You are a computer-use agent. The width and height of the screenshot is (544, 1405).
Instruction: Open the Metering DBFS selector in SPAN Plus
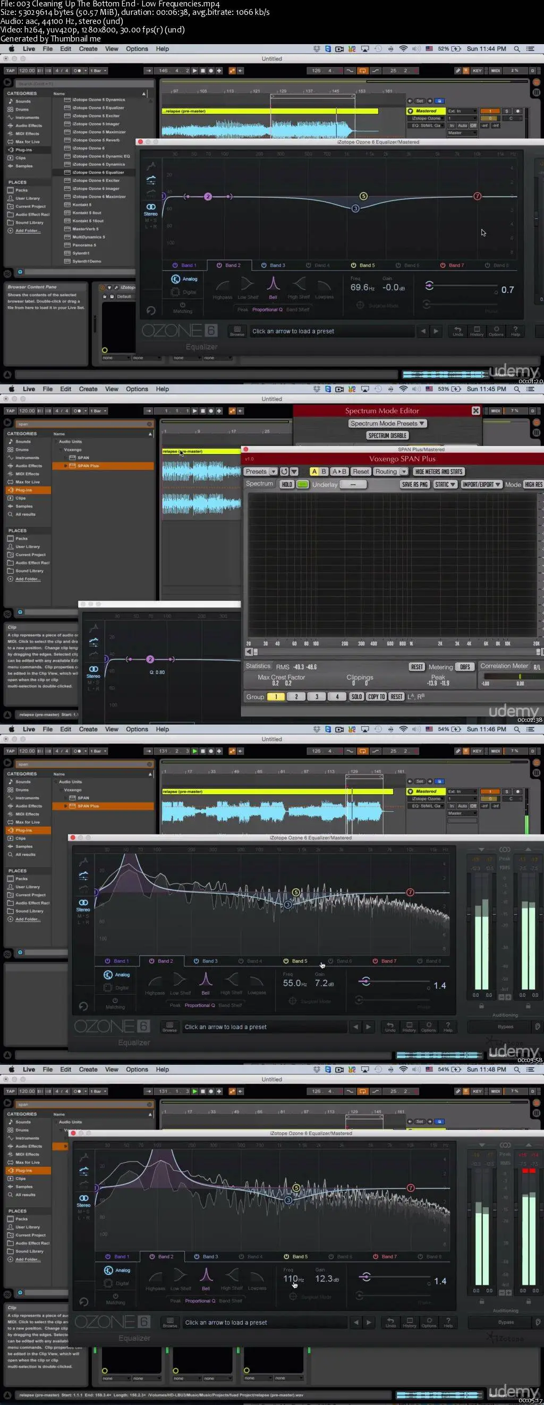(465, 667)
